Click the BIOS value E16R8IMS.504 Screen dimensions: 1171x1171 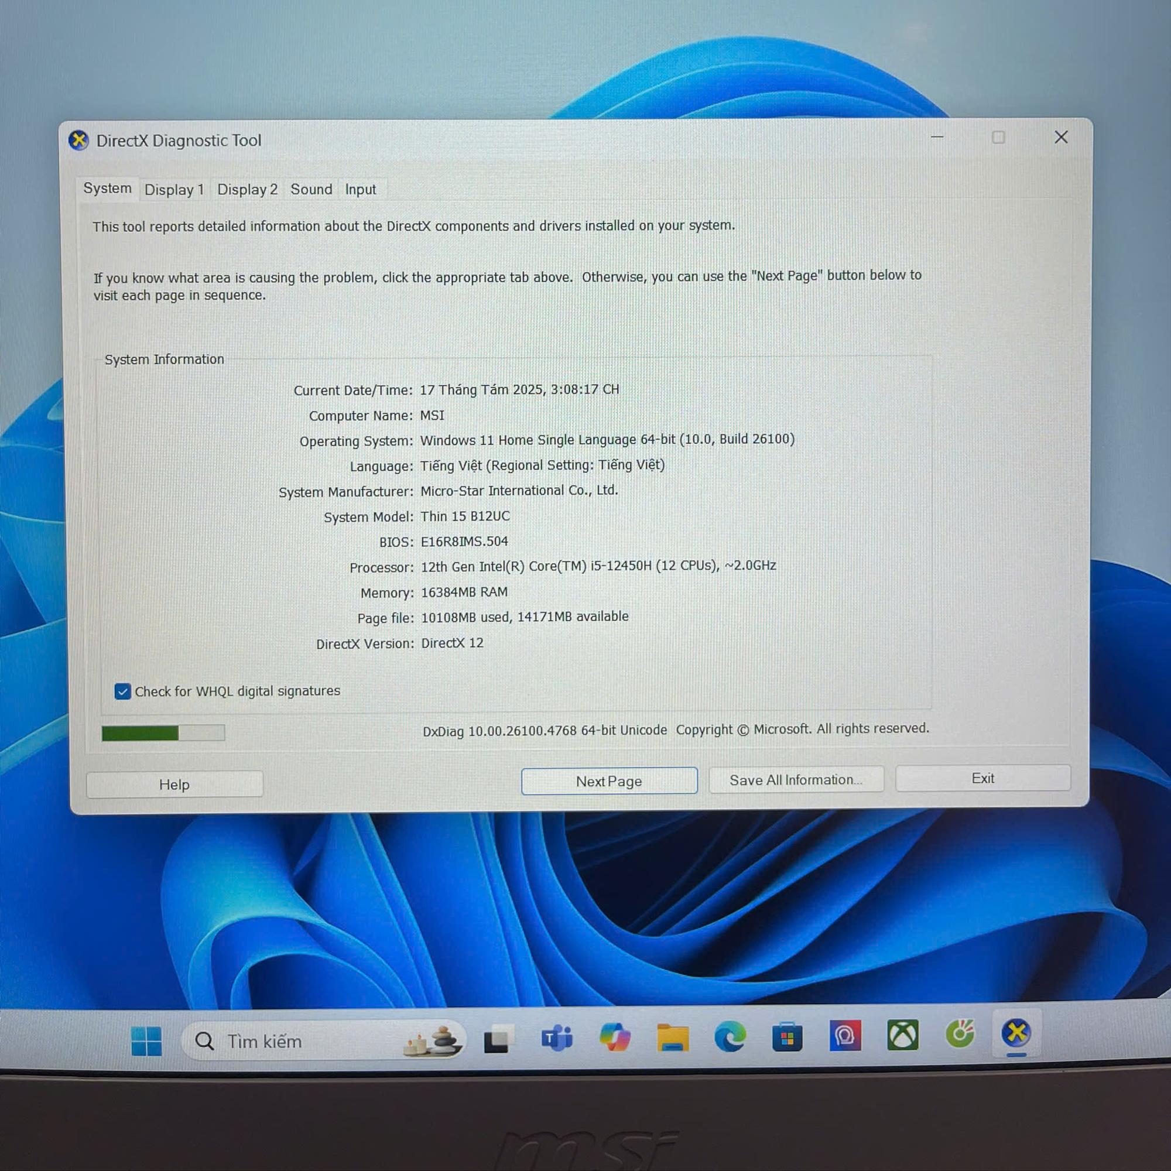464,541
